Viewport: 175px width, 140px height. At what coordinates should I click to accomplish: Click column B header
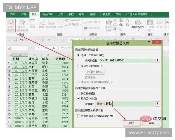[x=35, y=55]
